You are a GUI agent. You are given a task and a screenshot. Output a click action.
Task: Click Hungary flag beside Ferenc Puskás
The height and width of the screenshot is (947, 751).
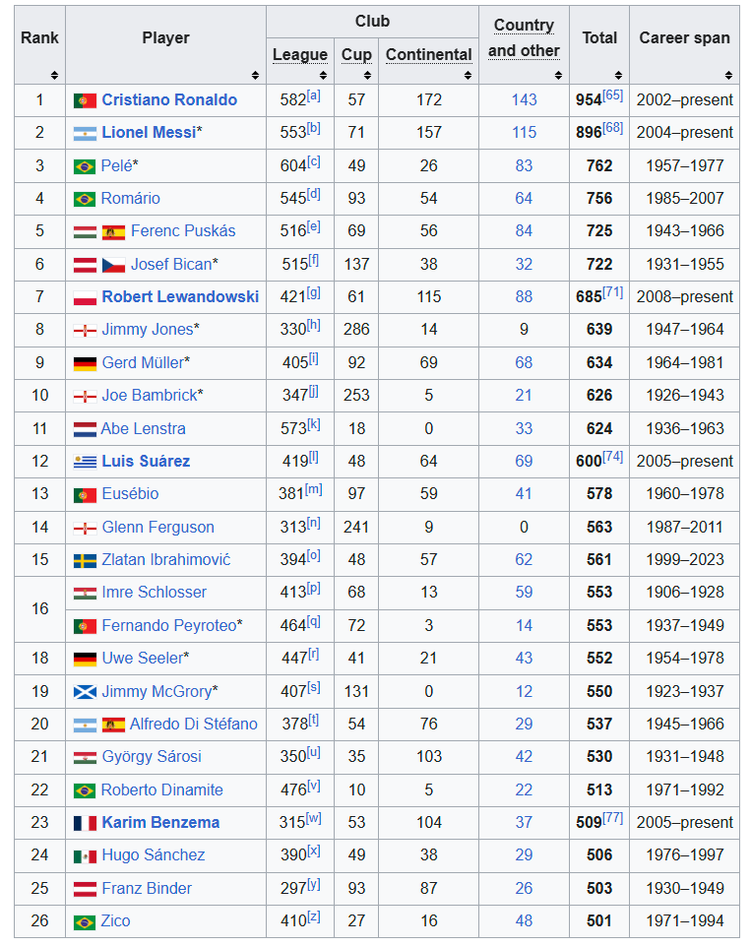85,232
